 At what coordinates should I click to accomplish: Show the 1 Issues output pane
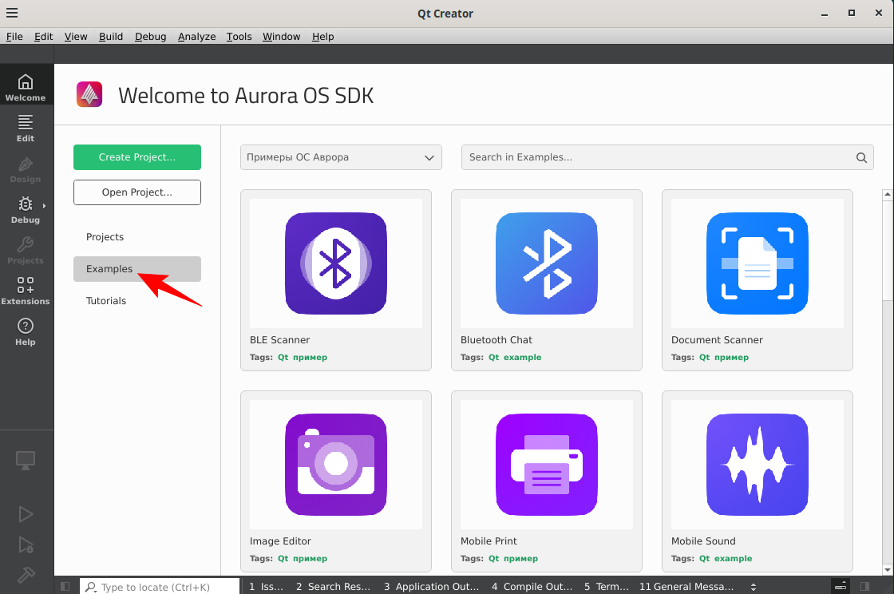click(x=267, y=587)
